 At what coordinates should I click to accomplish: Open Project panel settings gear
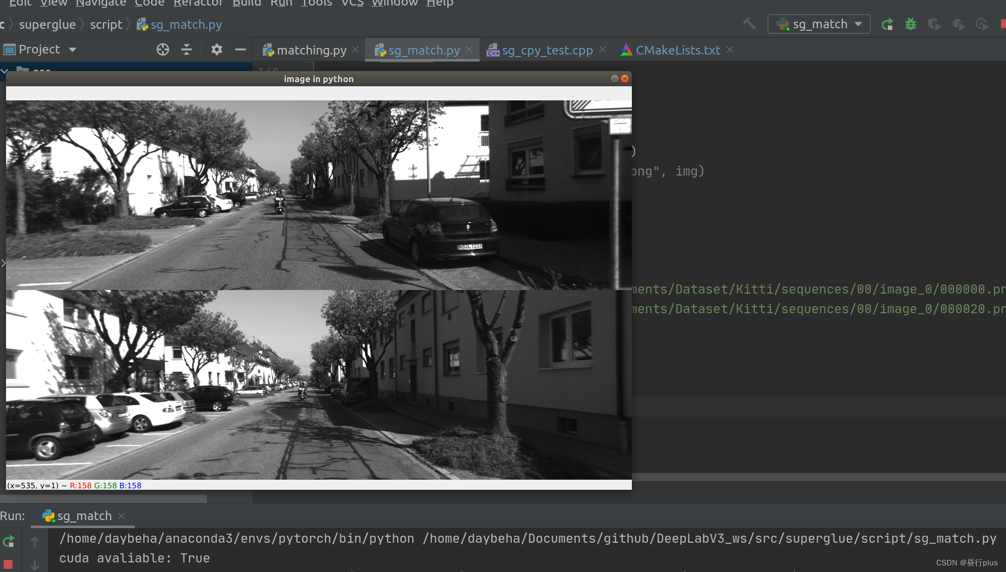(216, 49)
